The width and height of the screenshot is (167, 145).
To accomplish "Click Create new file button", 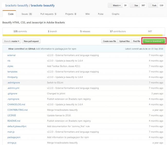I will 109,41.
